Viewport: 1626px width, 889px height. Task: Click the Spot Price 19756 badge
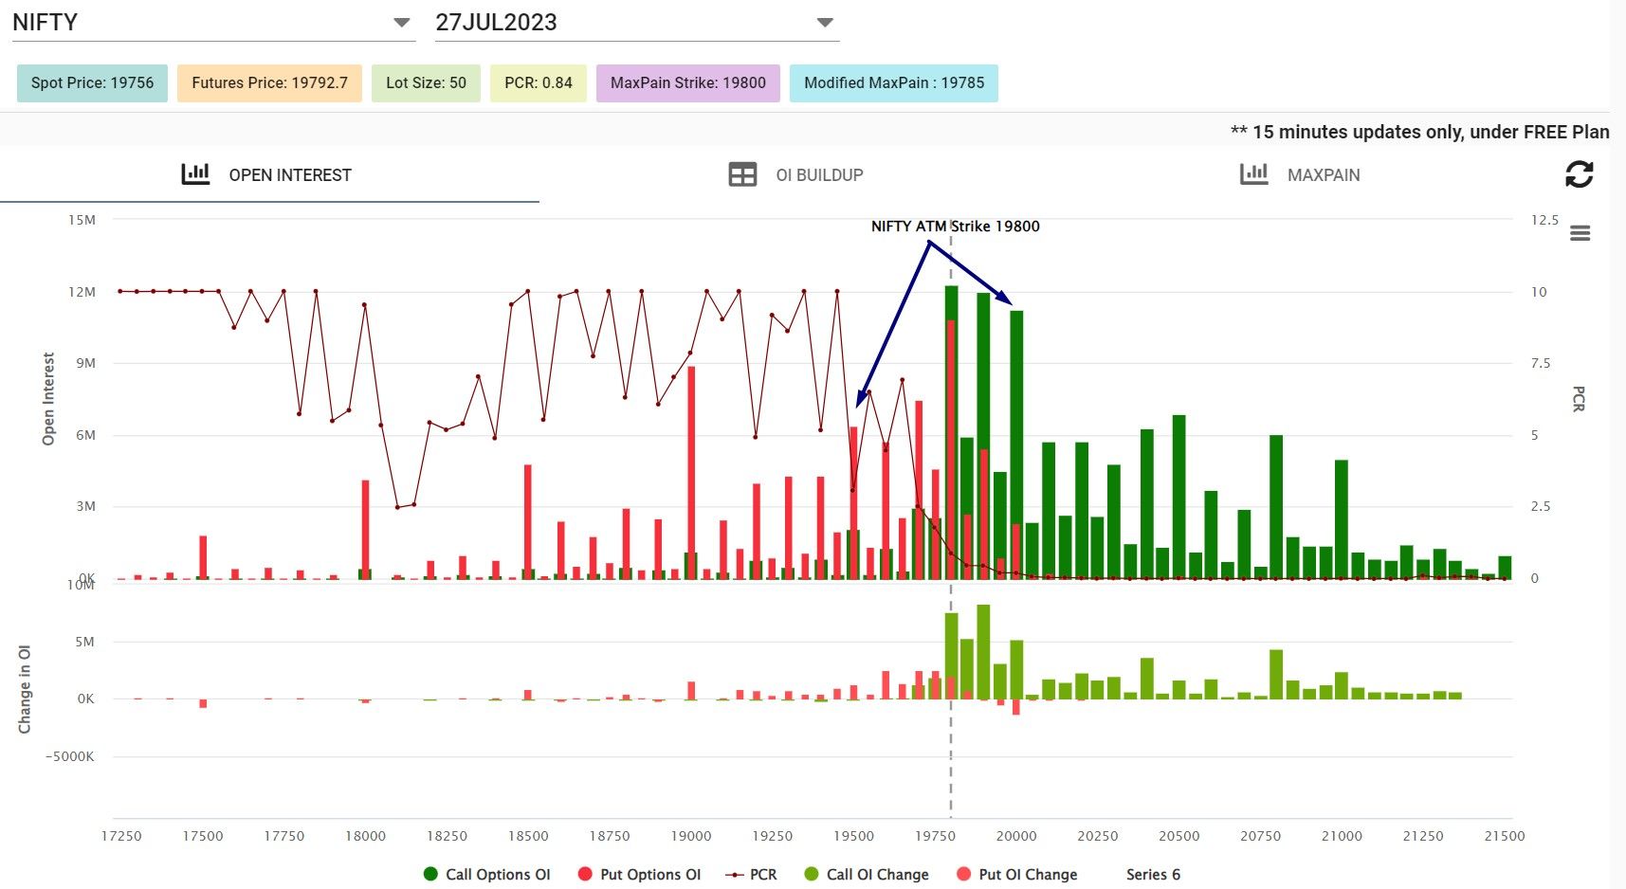click(92, 82)
